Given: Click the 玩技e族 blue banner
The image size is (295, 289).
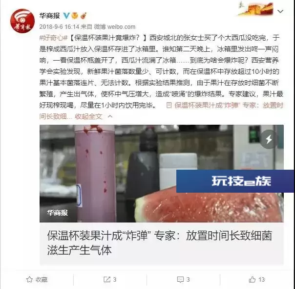Looking at the screenshot, I should (235, 181).
